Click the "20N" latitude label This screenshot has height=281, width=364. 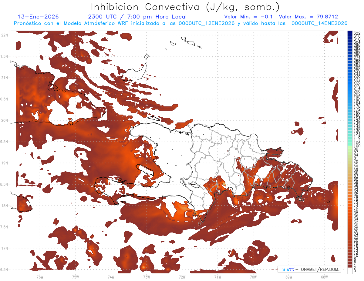coord(5,120)
